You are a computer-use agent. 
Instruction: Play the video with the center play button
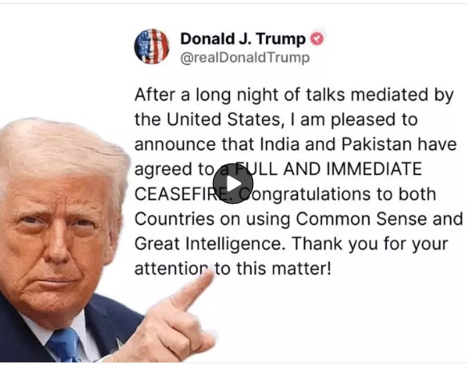click(233, 184)
